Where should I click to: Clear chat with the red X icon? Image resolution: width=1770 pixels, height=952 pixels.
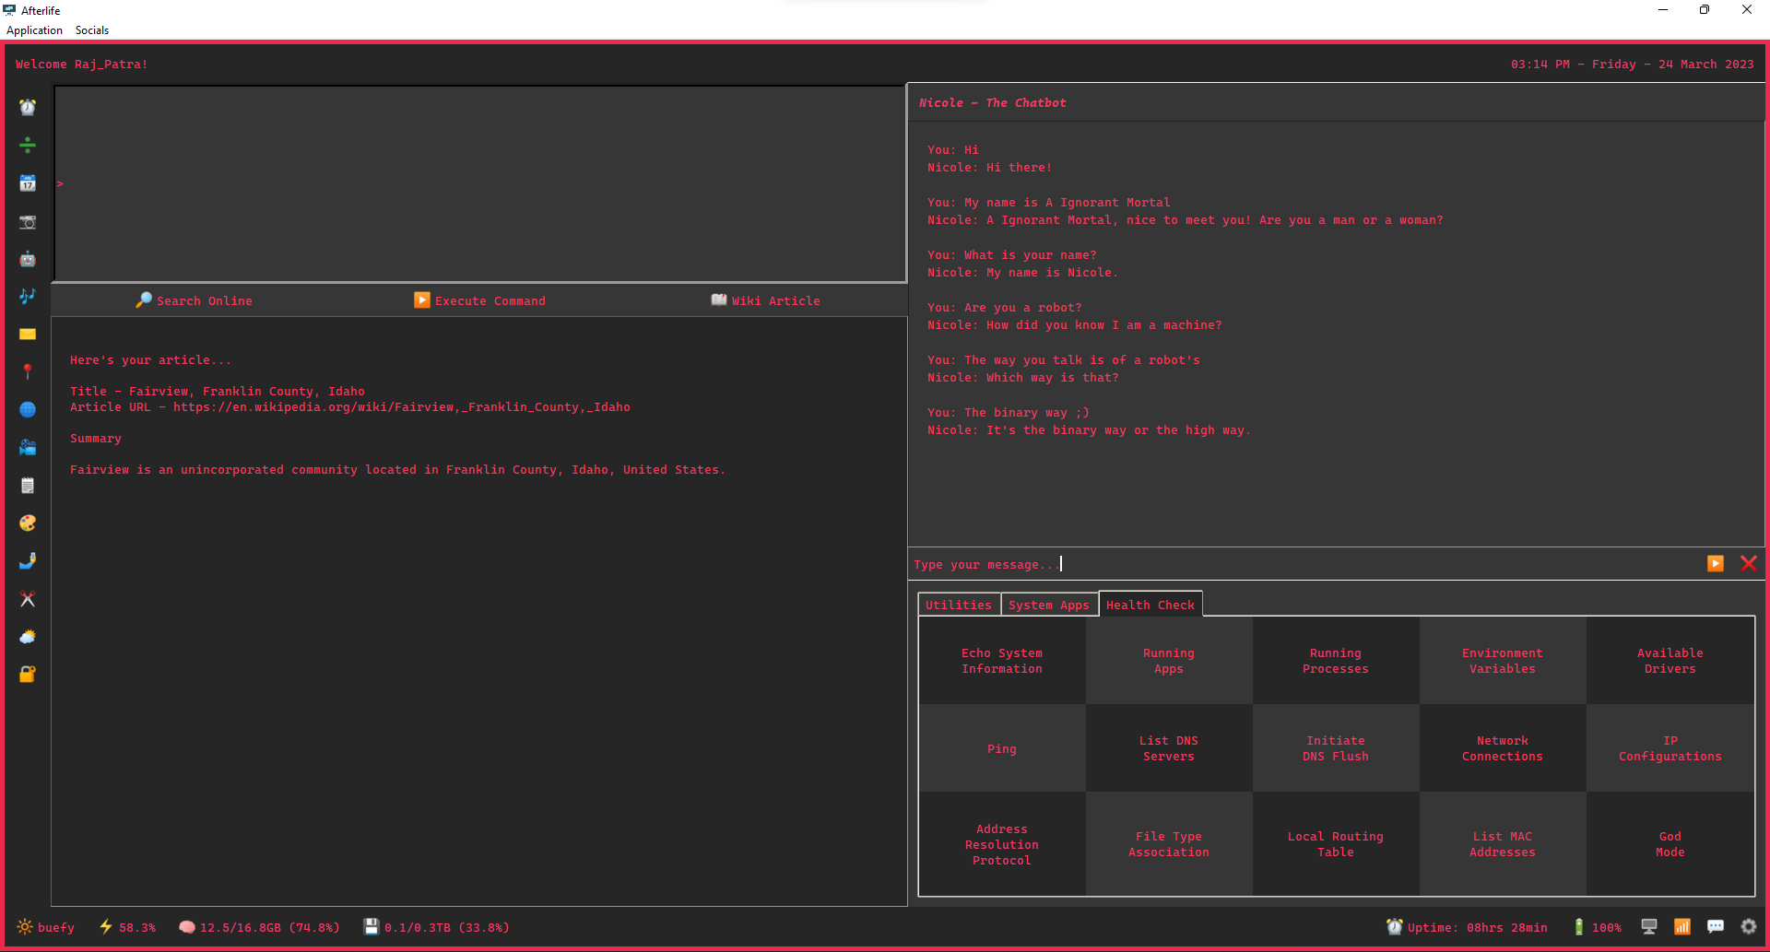click(x=1749, y=563)
